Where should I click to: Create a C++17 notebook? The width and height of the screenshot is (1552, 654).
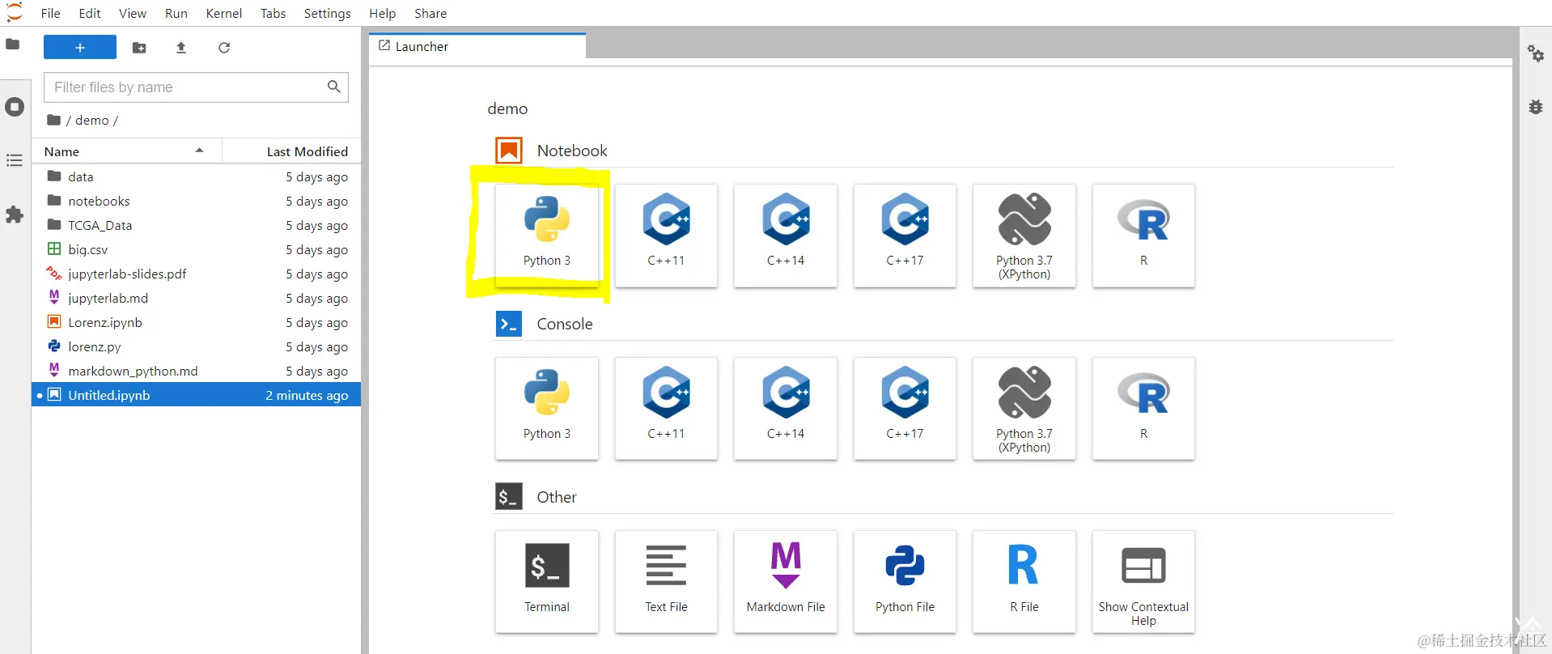click(x=905, y=236)
